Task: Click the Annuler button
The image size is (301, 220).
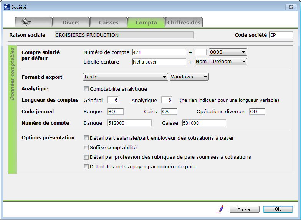Action: [x=244, y=209]
